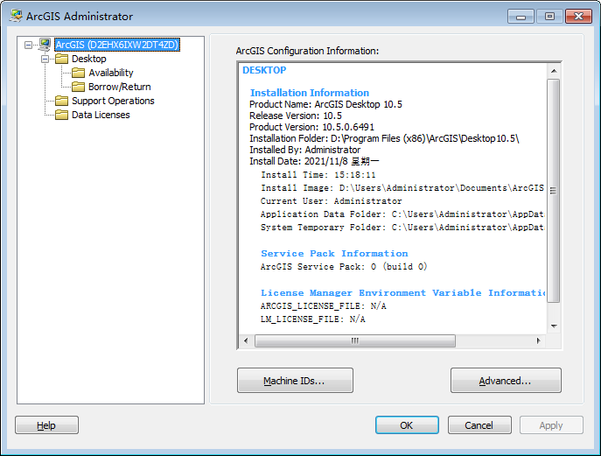This screenshot has width=601, height=456.
Task: Click the Availability folder icon
Action: pos(78,73)
